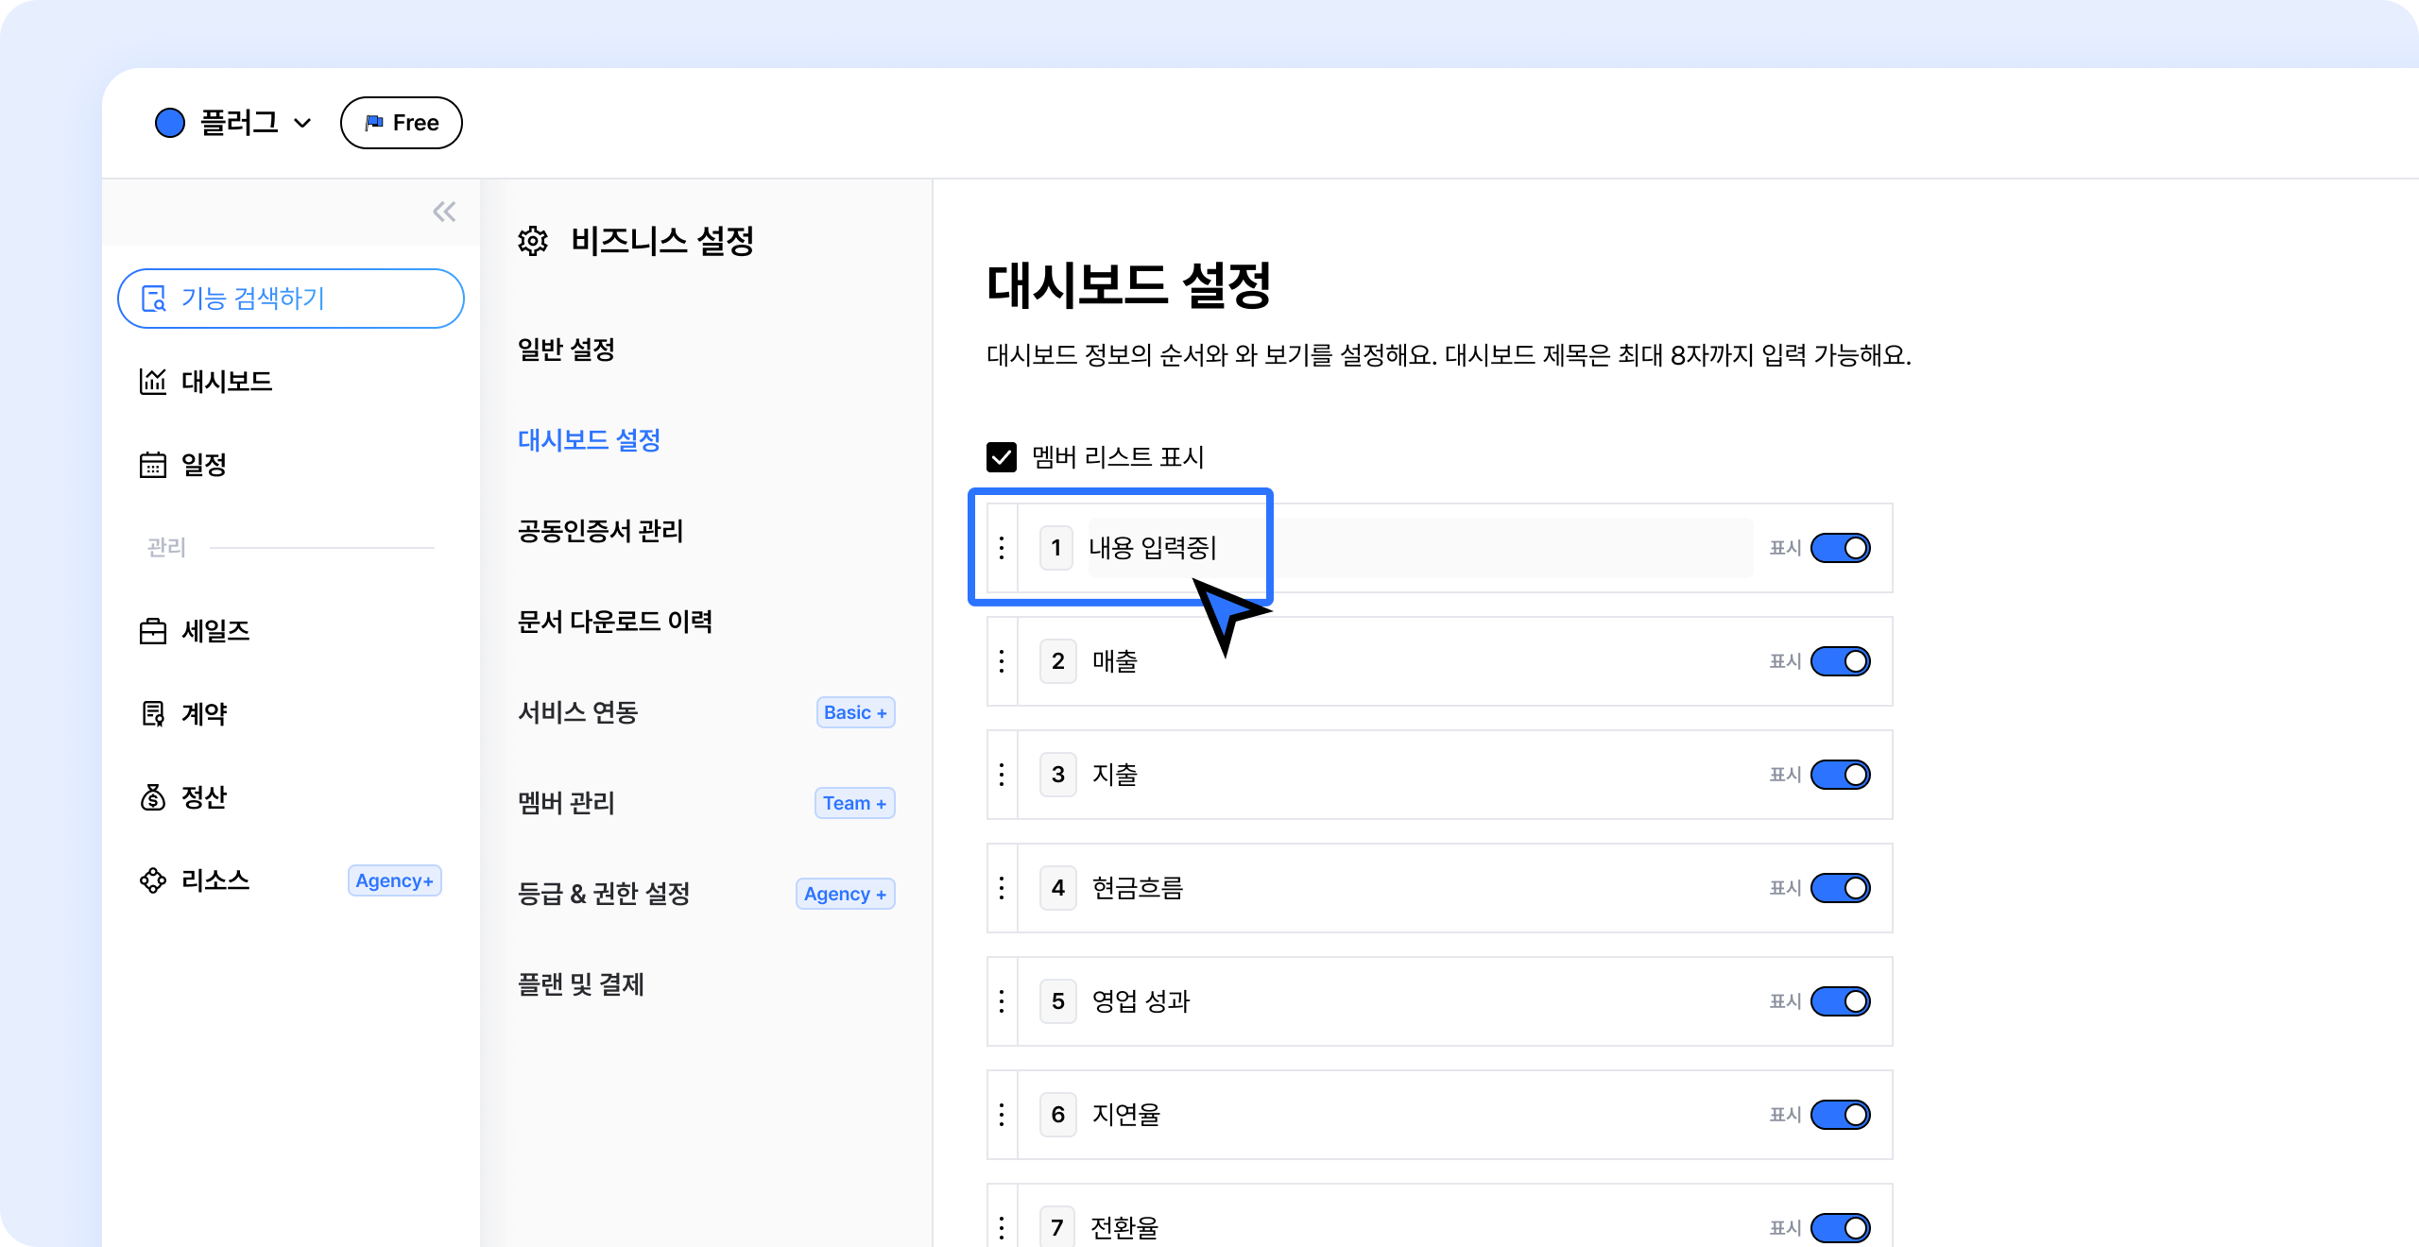This screenshot has width=2419, height=1247.
Task: Click the contract document icon for 계약
Action: [x=153, y=714]
